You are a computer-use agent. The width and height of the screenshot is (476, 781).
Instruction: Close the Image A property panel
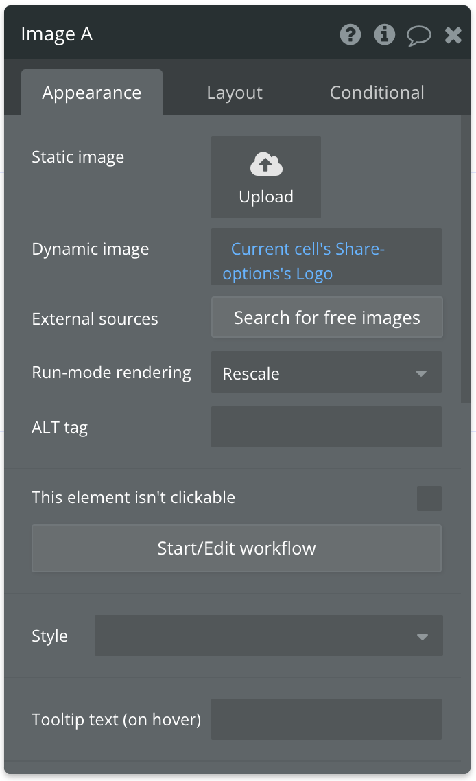click(x=453, y=36)
